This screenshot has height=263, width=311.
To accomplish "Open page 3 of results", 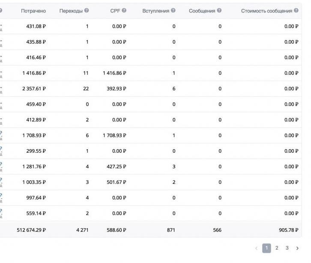I will pyautogui.click(x=287, y=248).
